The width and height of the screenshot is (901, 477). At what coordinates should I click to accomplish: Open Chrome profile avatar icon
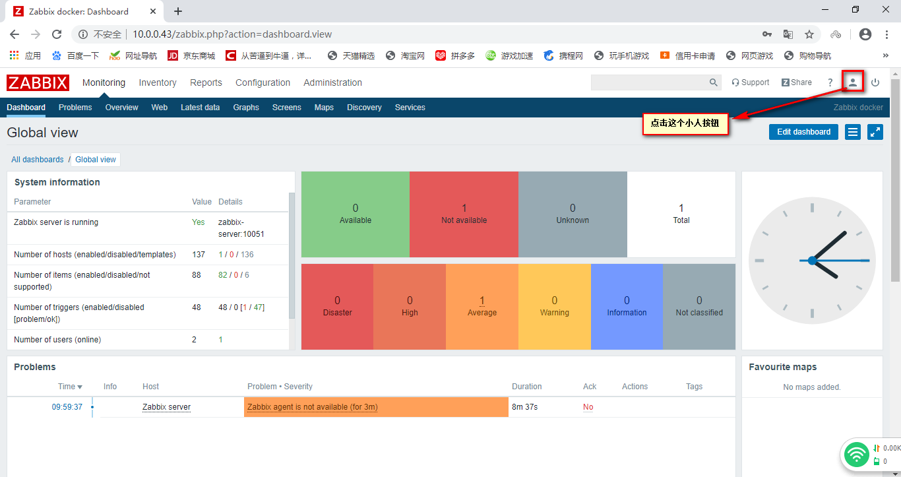point(865,34)
